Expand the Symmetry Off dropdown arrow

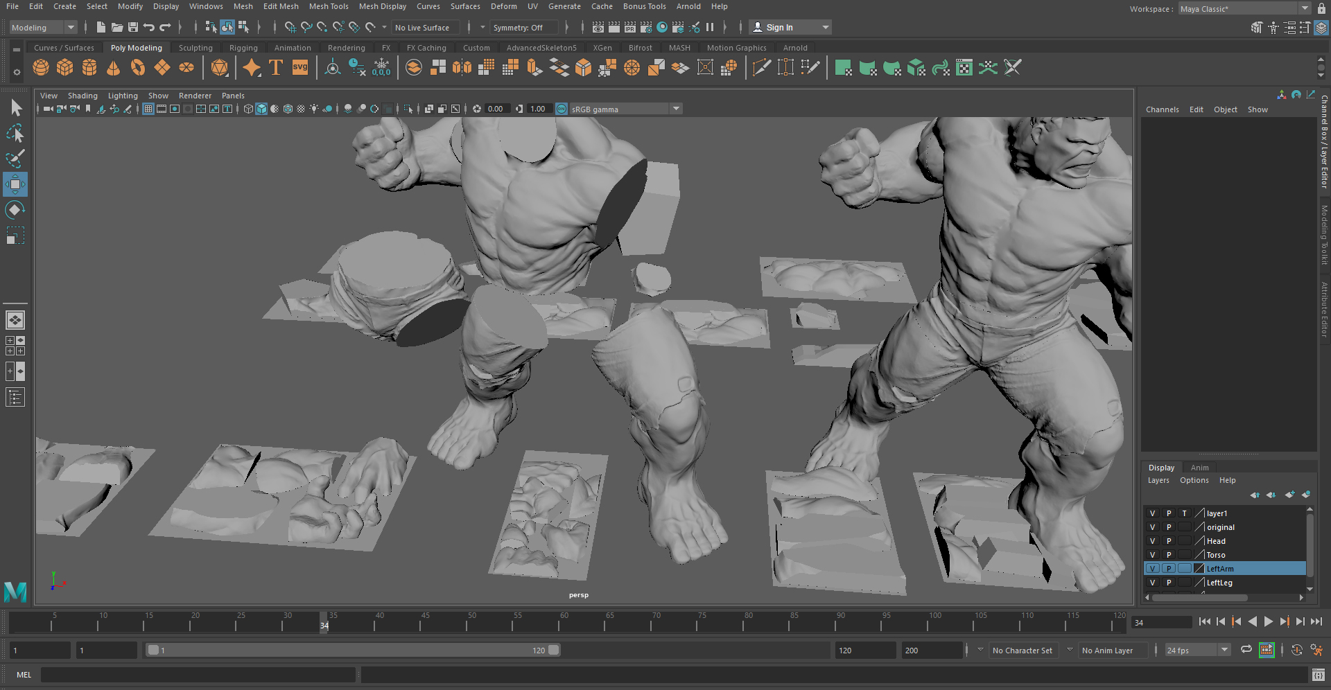pos(482,28)
